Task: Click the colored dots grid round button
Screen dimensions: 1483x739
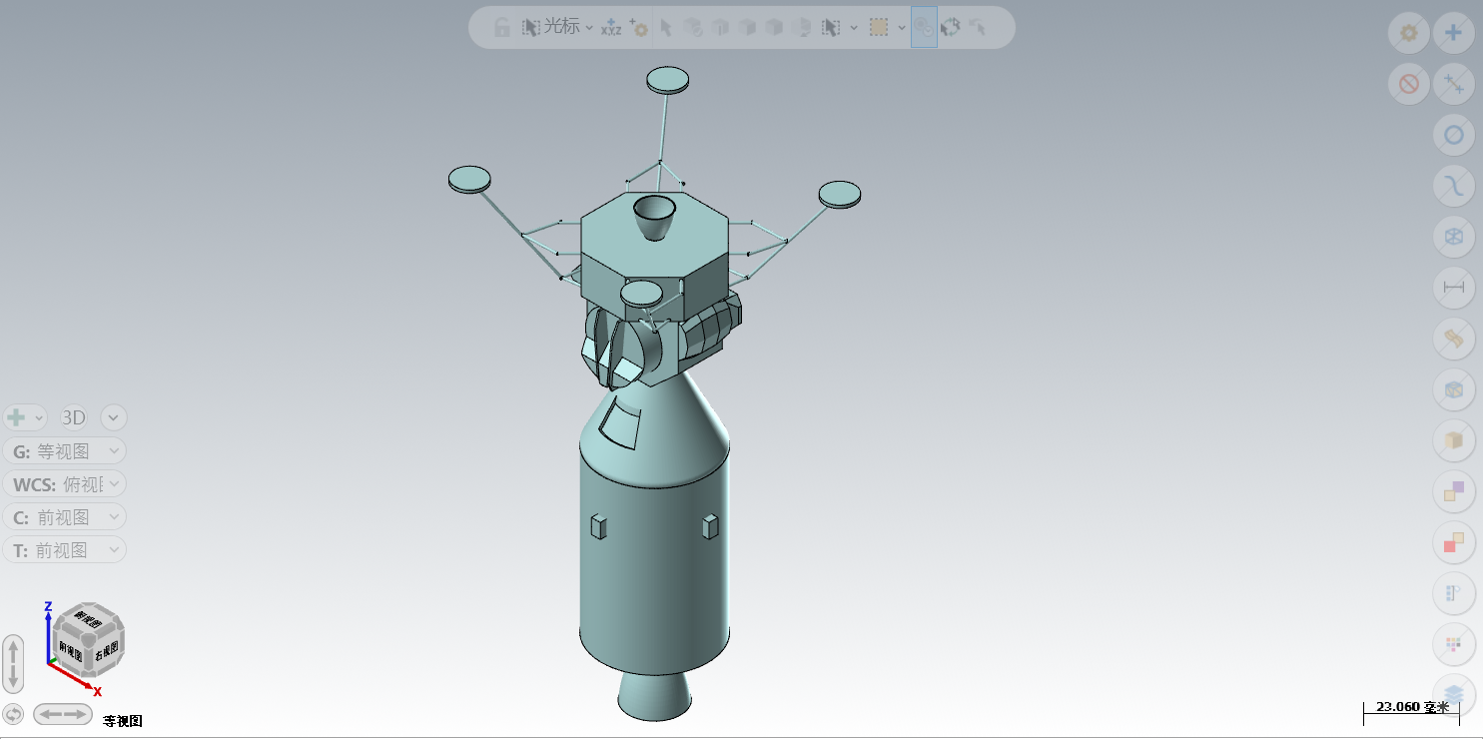Action: [x=1454, y=644]
